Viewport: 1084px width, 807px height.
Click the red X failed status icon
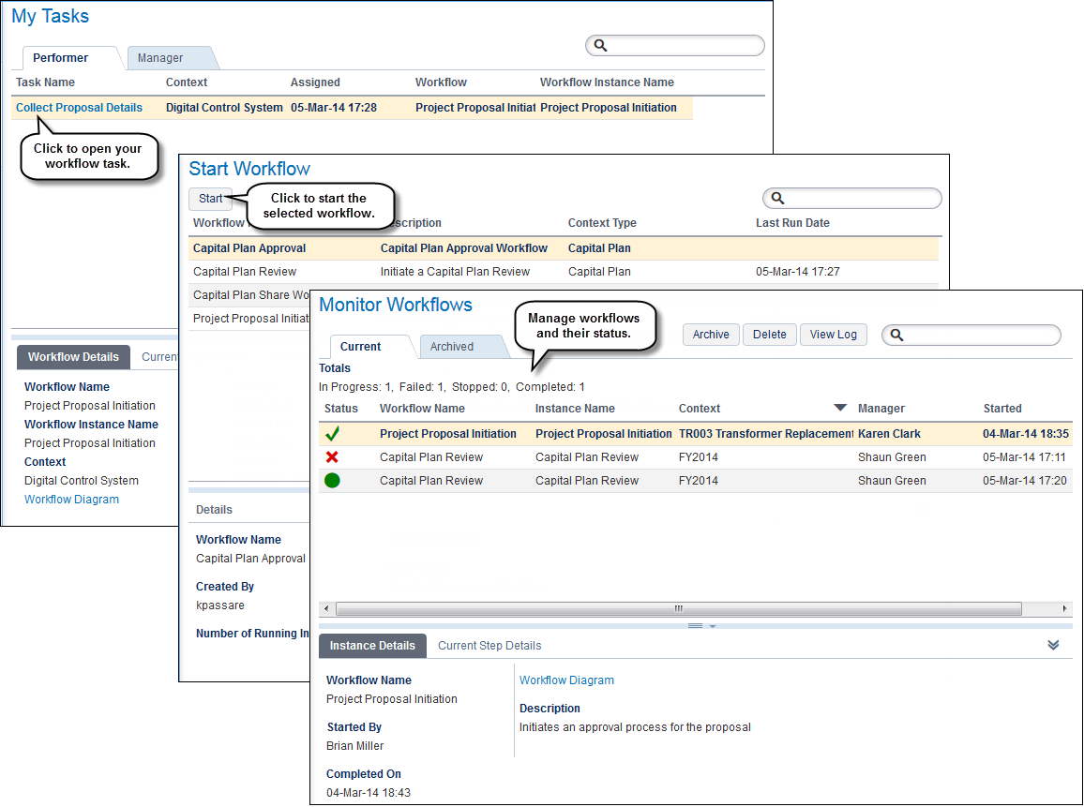[332, 456]
